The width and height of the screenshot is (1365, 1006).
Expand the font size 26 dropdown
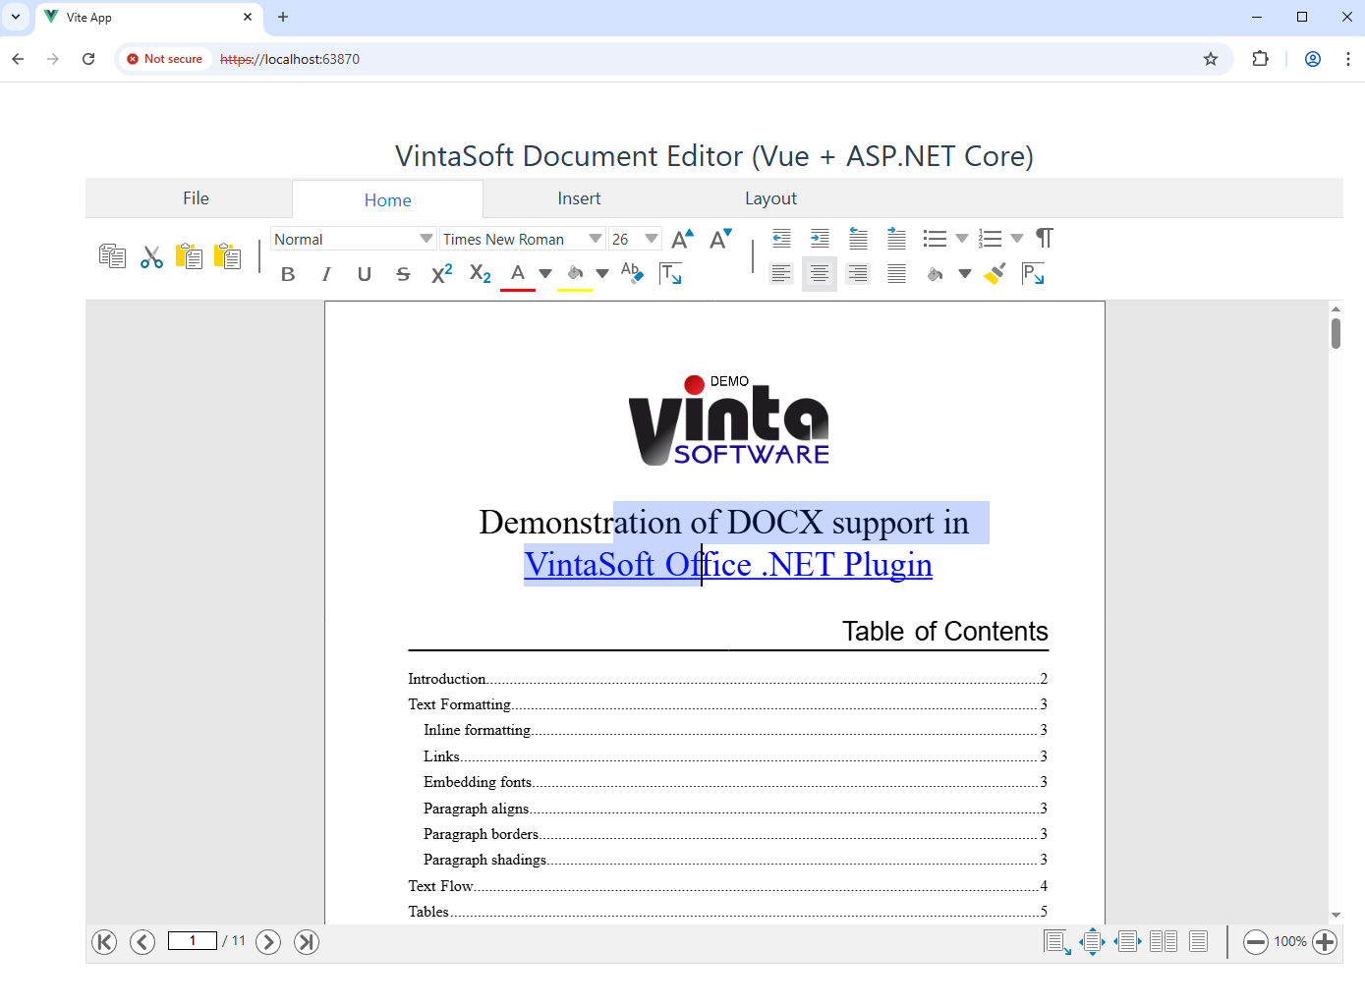651,239
